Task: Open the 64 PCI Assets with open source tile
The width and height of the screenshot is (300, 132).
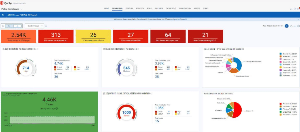Action: [x=168, y=37]
